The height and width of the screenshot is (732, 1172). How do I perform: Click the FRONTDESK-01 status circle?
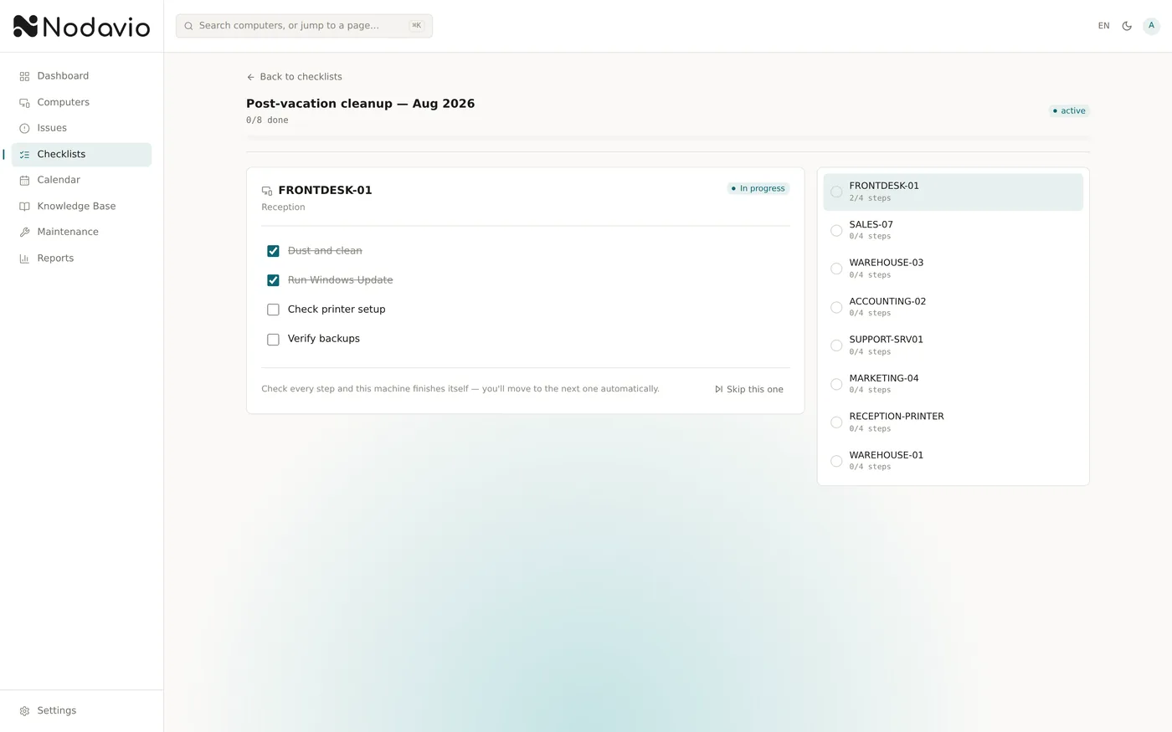tap(836, 192)
